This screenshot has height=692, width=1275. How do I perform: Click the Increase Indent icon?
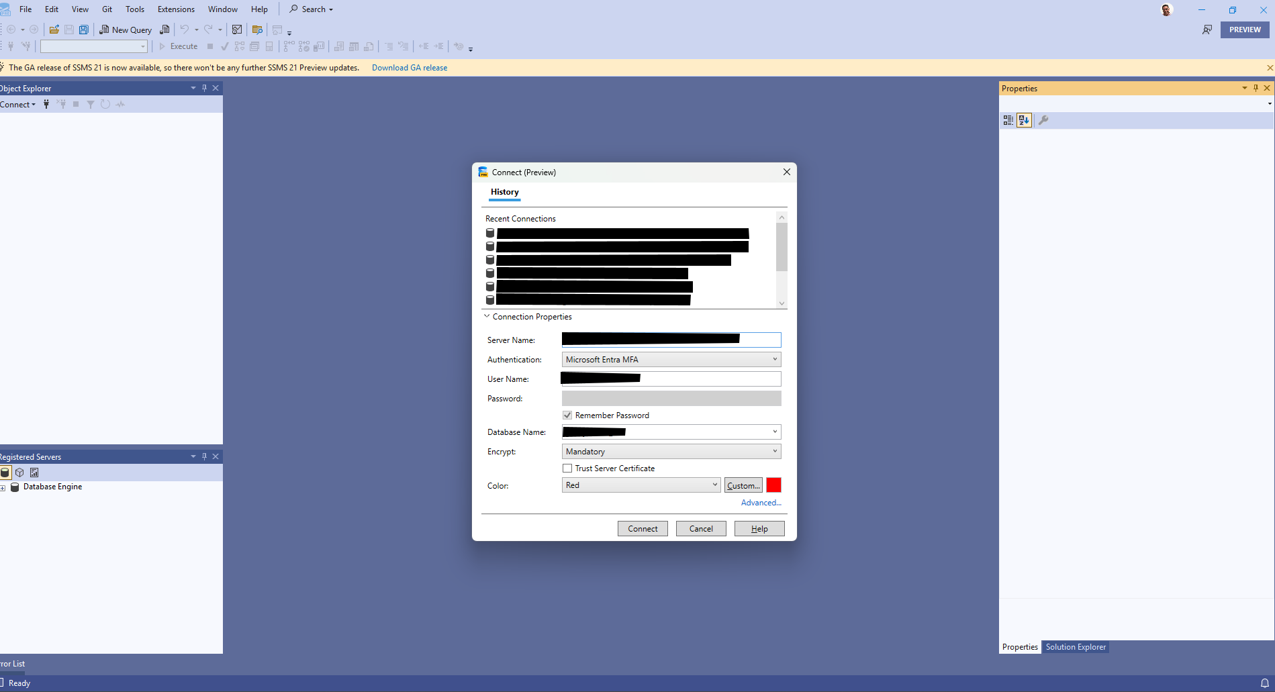click(438, 46)
